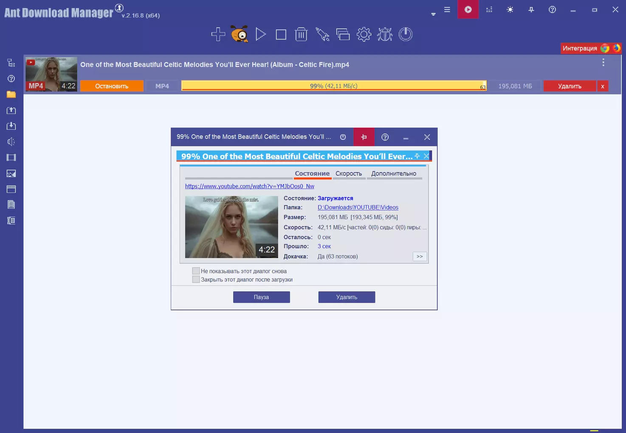Filter documents with the sidebar page icon
Viewport: 626px width, 433px height.
click(x=11, y=205)
